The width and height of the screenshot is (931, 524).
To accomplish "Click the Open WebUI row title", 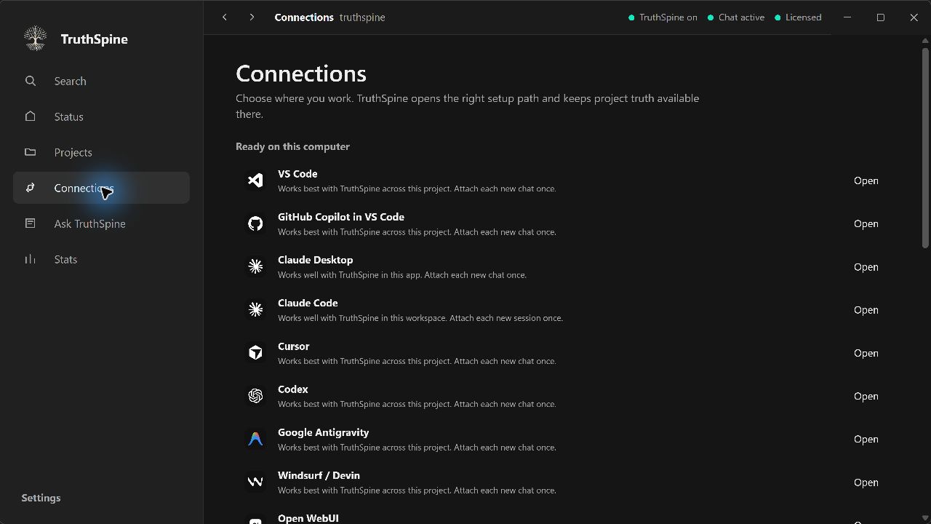I will tap(308, 517).
